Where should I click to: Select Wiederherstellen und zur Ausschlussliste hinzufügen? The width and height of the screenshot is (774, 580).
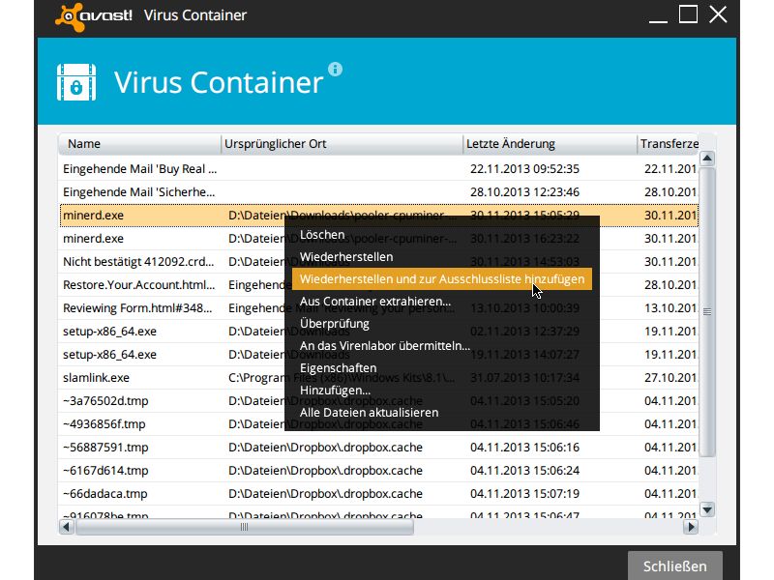tap(442, 279)
